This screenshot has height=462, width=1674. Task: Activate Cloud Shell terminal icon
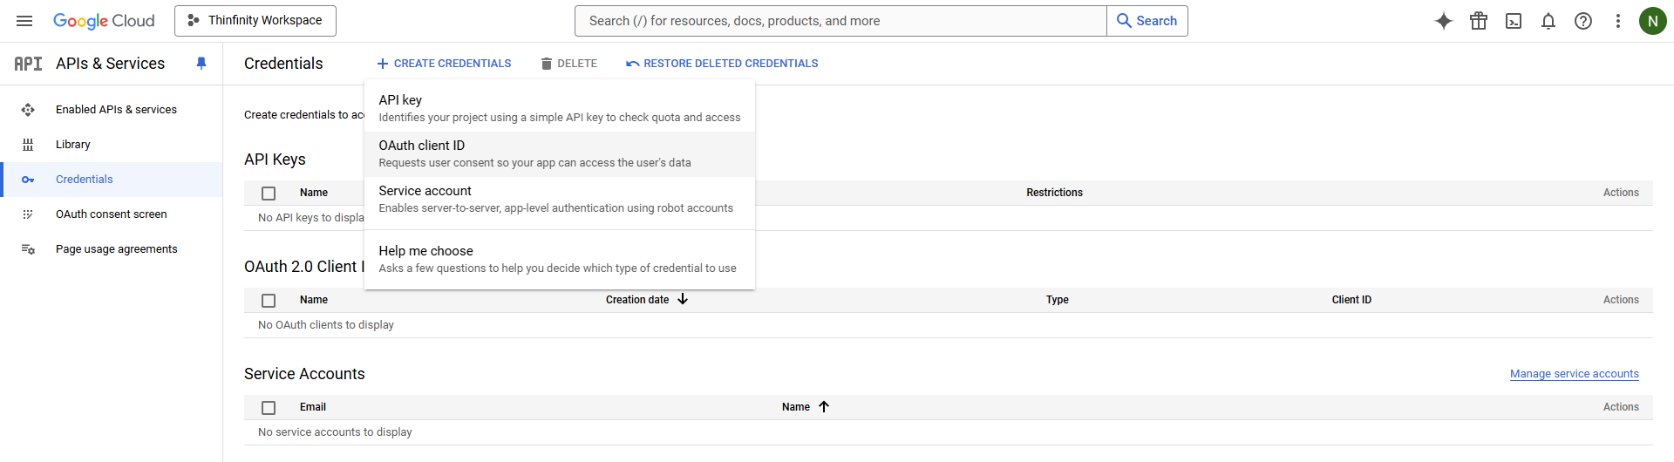1514,21
